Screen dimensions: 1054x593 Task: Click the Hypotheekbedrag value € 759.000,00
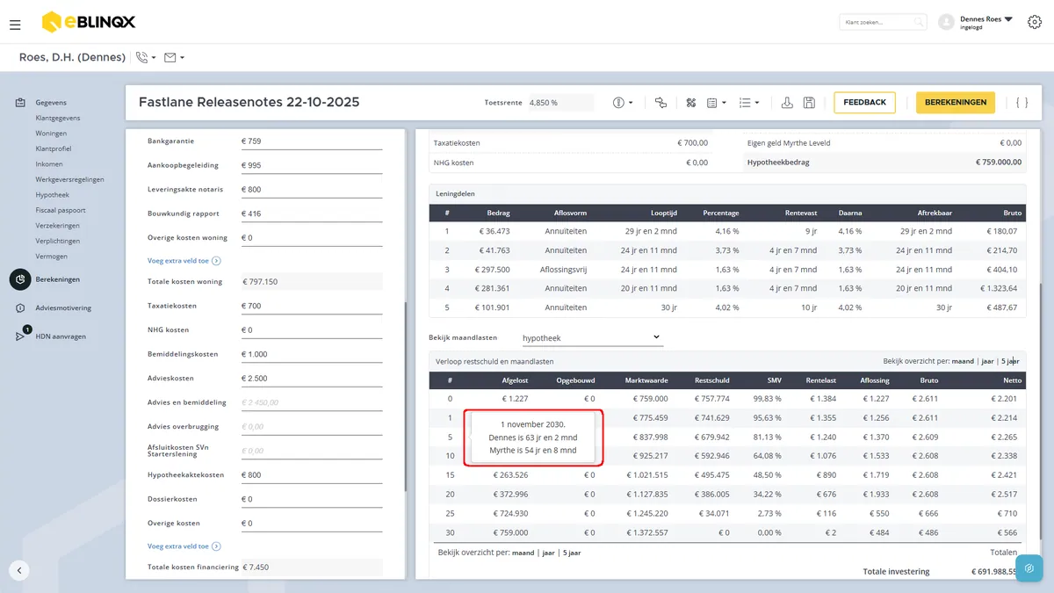point(999,163)
